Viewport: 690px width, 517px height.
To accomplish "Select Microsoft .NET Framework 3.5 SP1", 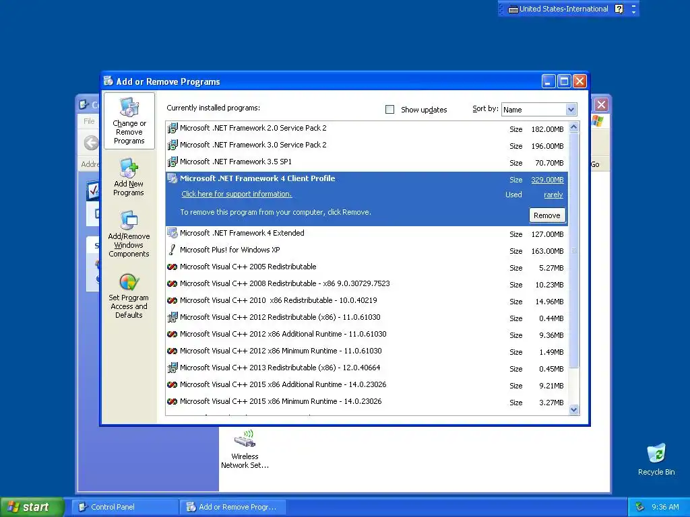I will tap(367, 162).
